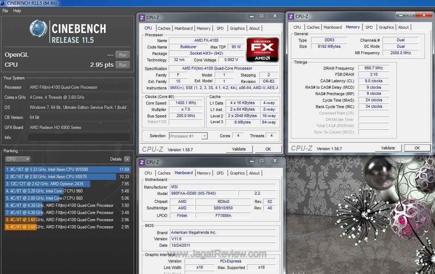Click the CPU-Z icon in CPU window title
Image resolution: width=435 pixels, height=274 pixels.
[142, 17]
